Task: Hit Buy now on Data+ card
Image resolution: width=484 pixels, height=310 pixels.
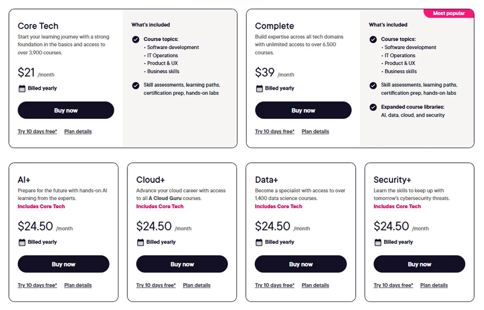Action: (301, 264)
